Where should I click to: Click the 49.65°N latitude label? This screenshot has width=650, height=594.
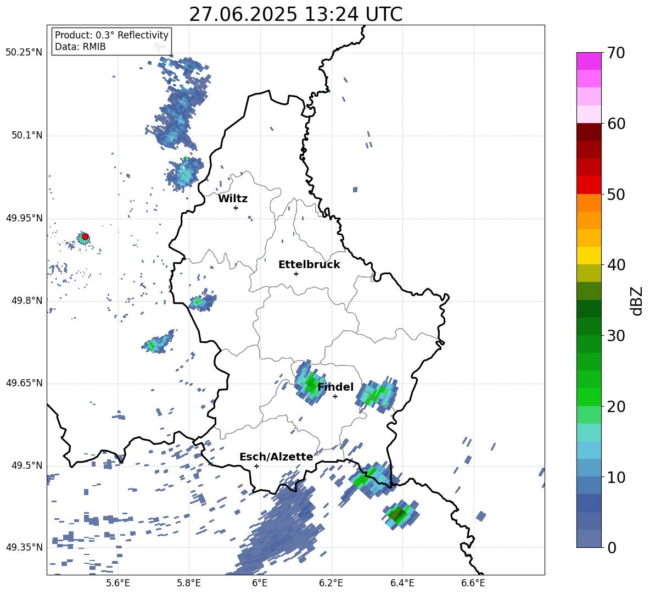(x=24, y=383)
